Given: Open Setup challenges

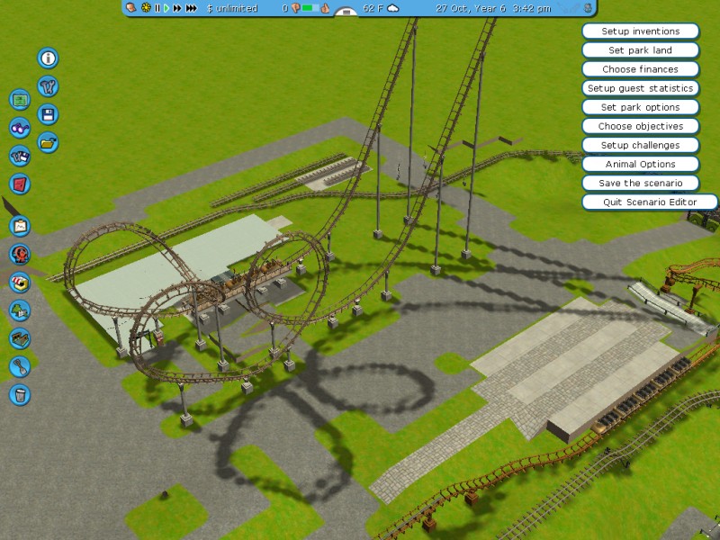Looking at the screenshot, I should [x=641, y=145].
